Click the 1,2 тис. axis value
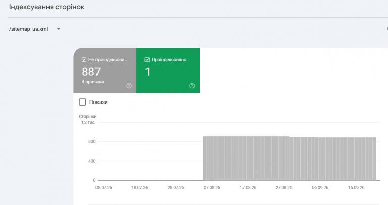 [88, 122]
